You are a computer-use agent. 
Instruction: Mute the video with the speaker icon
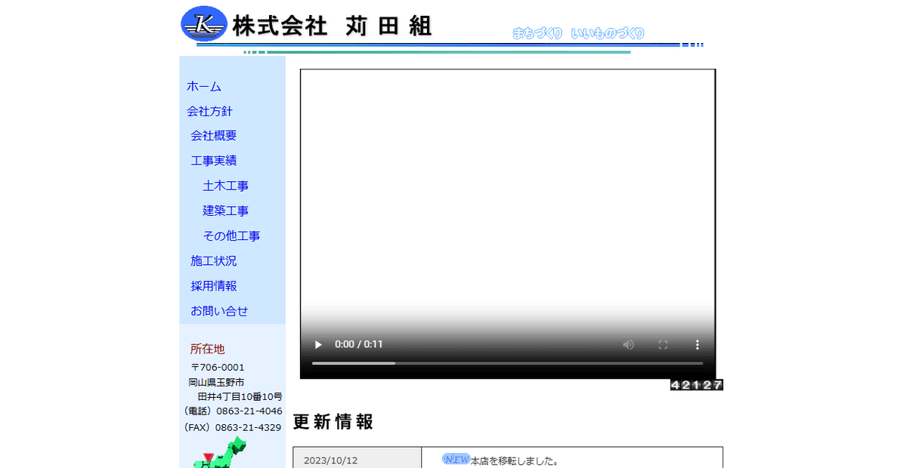click(628, 344)
